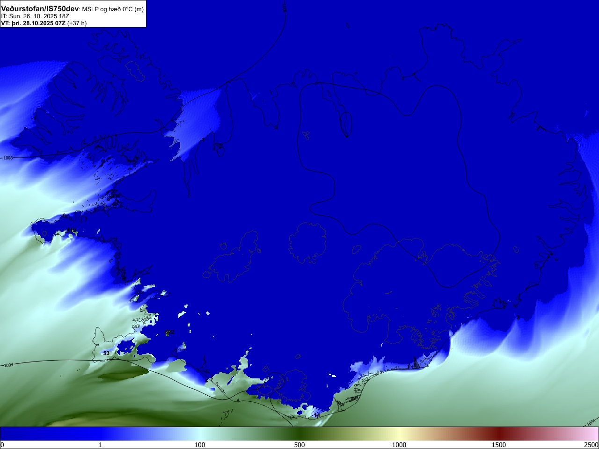The width and height of the screenshot is (599, 449).
Task: Click the colorbar tick label 500
Action: 299,445
